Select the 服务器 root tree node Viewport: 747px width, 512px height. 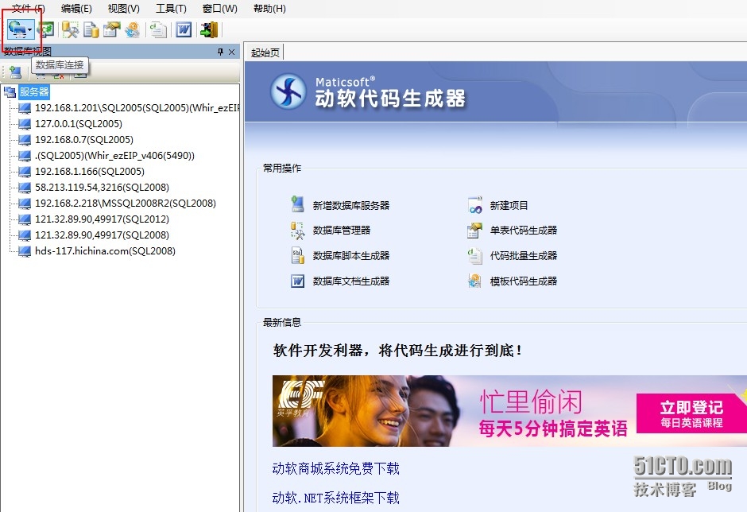(x=34, y=92)
